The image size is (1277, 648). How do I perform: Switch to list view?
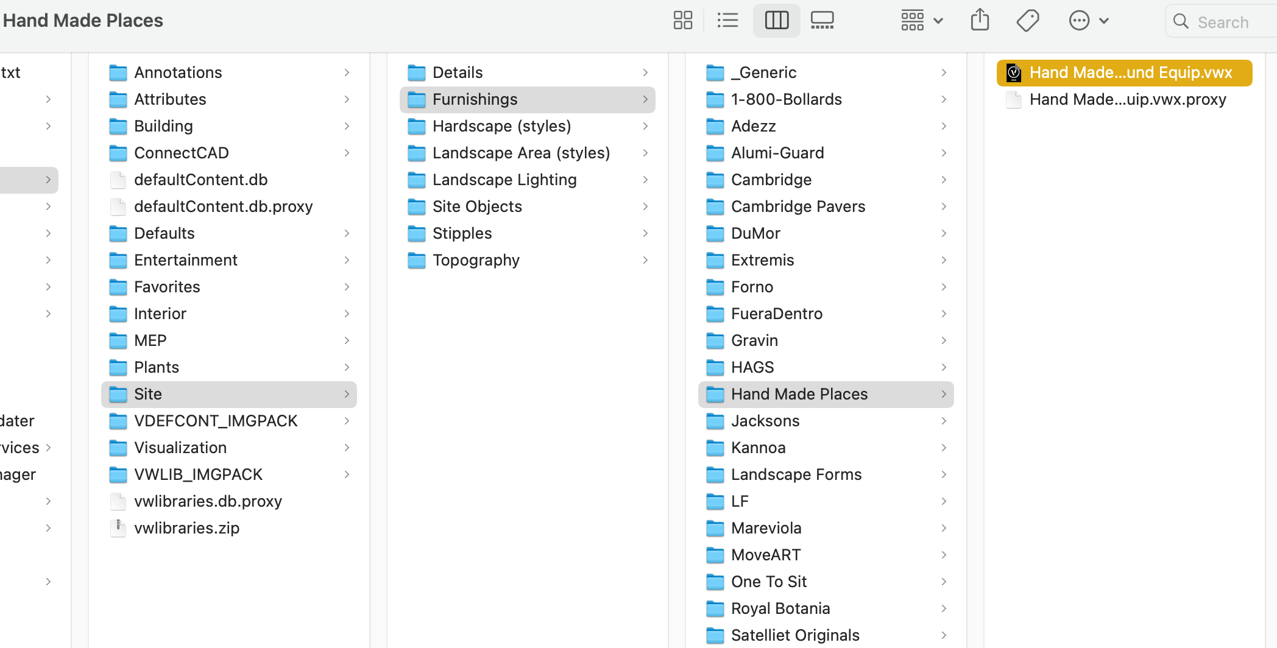(727, 19)
